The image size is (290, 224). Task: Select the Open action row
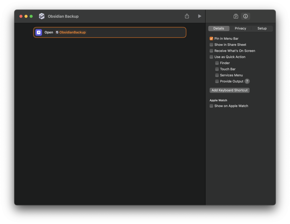110,32
